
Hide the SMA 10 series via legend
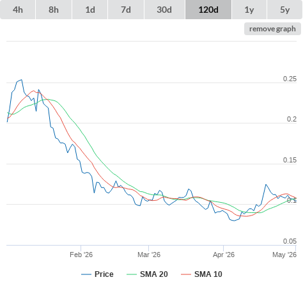[208, 274]
